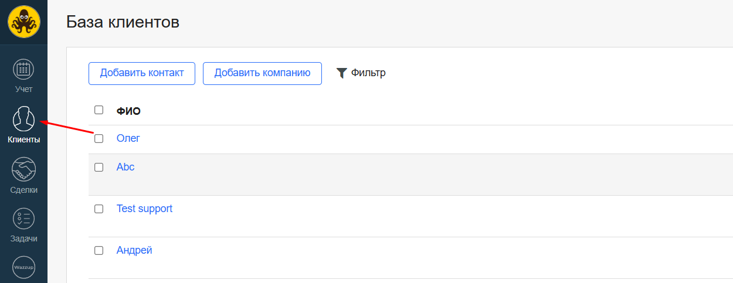Open the Test support contact link
This screenshot has width=733, height=283.
click(x=144, y=209)
